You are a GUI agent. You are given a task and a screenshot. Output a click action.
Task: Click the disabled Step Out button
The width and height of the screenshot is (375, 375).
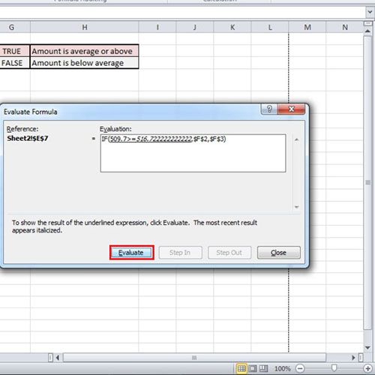point(229,253)
